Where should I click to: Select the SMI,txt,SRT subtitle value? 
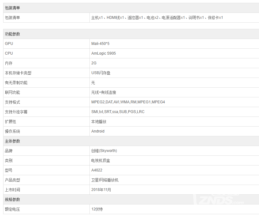(x=118, y=112)
